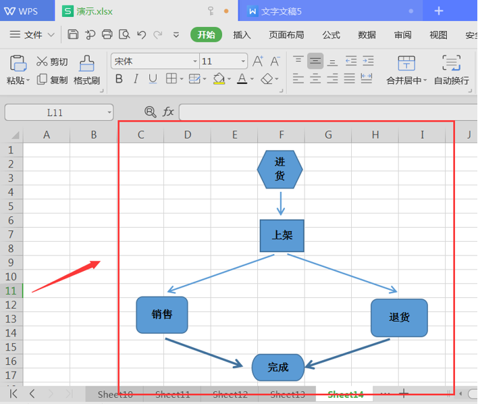Click the justify alignment icon
This screenshot has width=478, height=404.
click(349, 79)
